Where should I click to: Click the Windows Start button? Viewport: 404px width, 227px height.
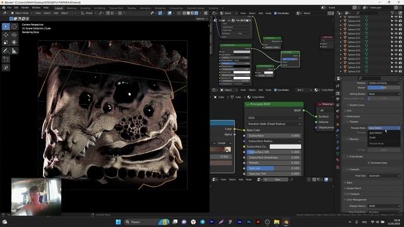(118, 222)
